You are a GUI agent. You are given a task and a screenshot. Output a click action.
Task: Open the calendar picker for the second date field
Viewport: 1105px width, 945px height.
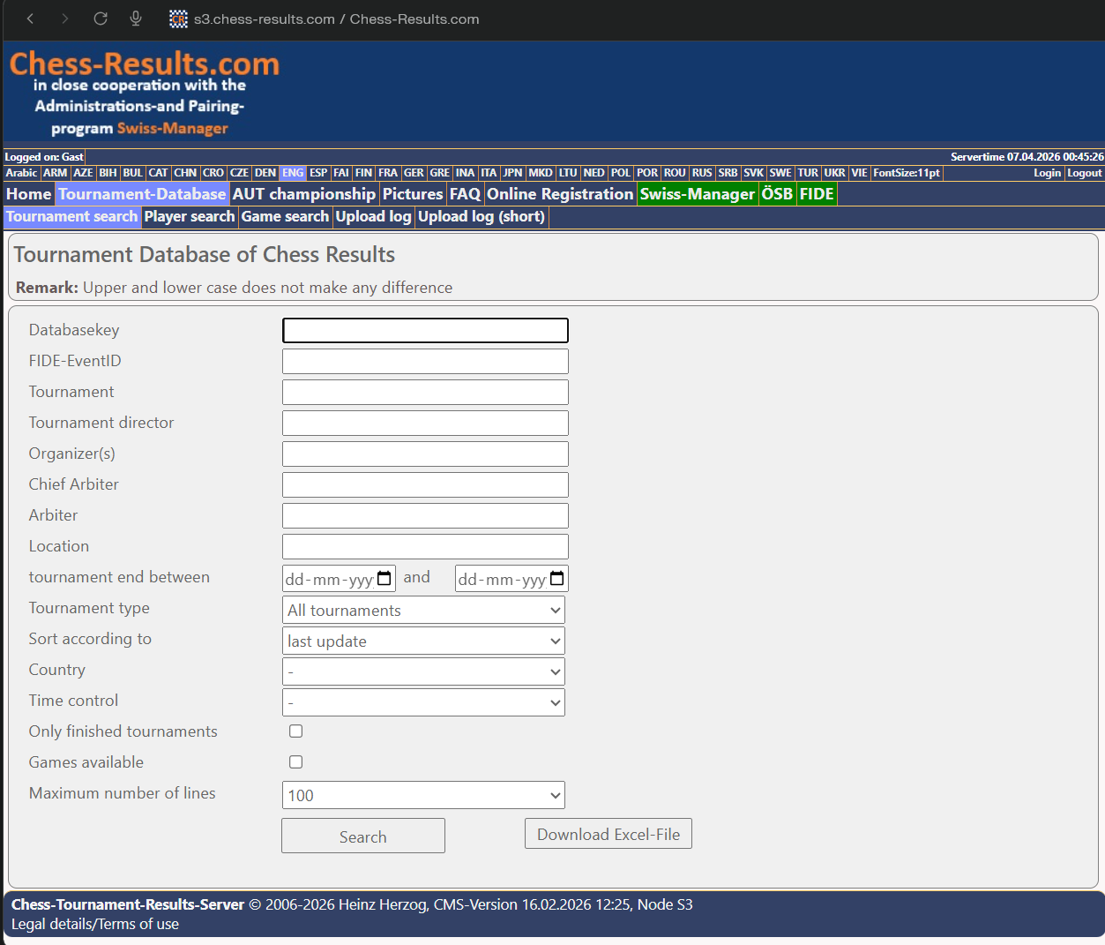pos(557,578)
